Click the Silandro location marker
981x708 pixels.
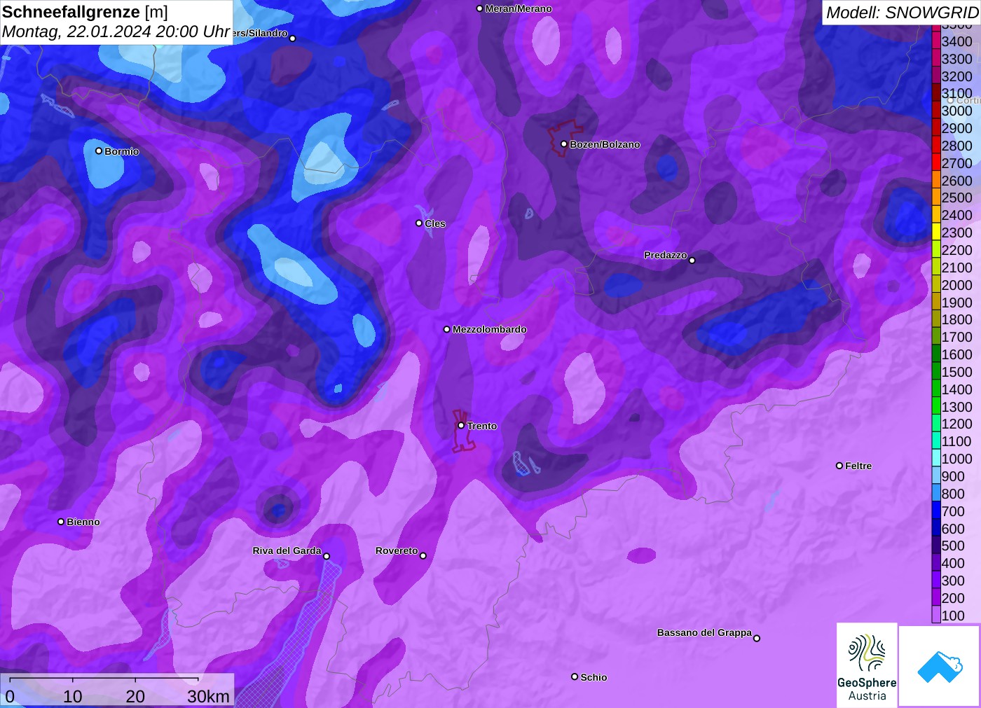coord(292,38)
